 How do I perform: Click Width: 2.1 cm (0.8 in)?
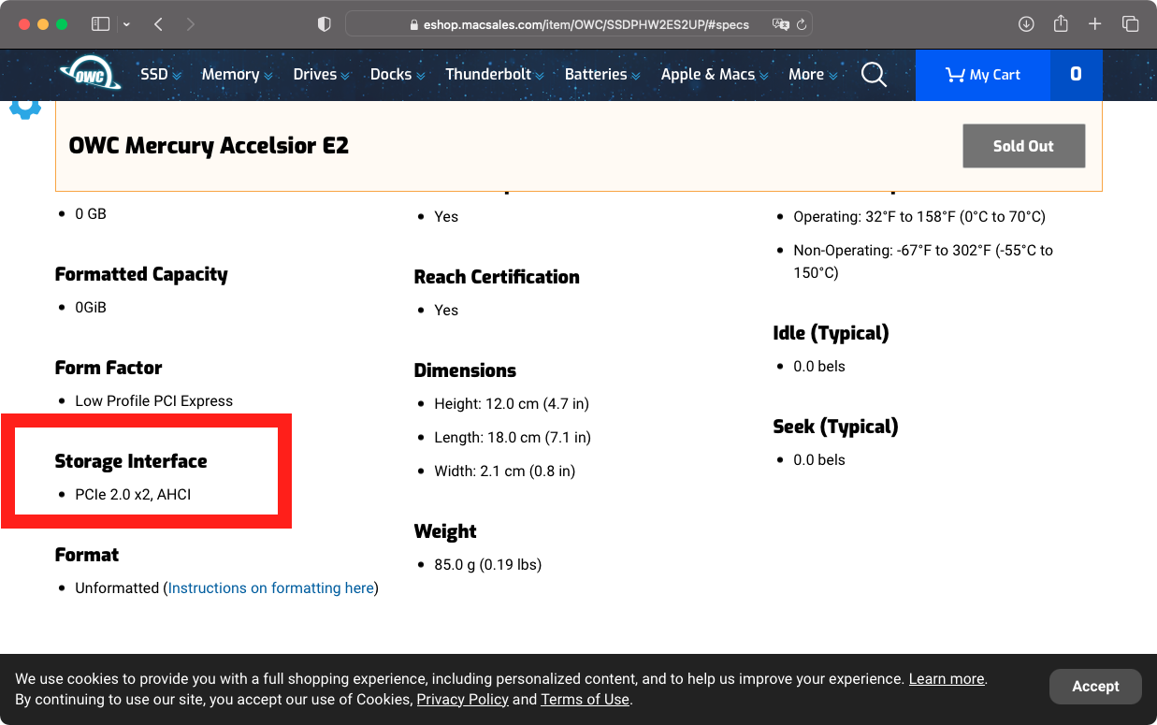[x=504, y=471]
